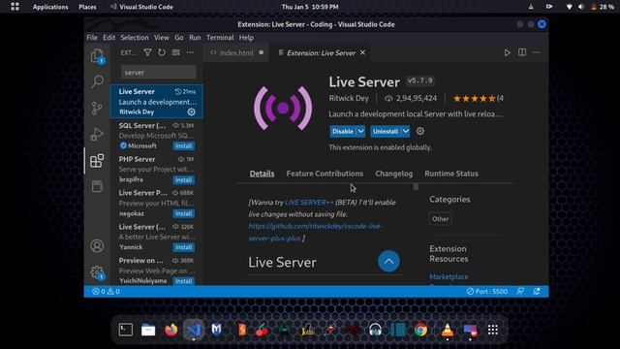This screenshot has width=620, height=349.
Task: Clear extensions search results icon
Action: 176,52
